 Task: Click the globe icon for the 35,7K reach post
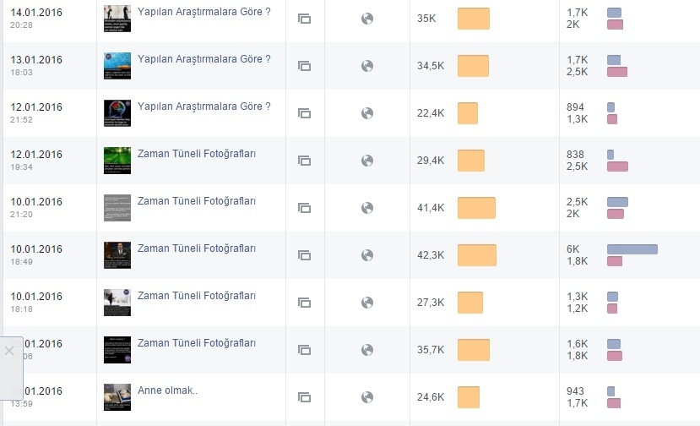(367, 350)
